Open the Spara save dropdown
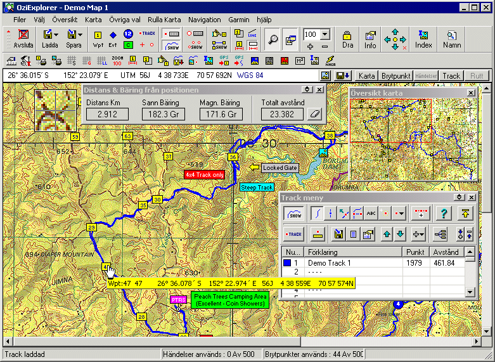 pyautogui.click(x=80, y=34)
